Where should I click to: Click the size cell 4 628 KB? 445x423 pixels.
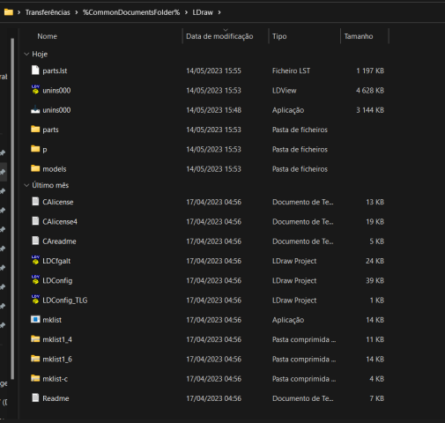click(370, 91)
